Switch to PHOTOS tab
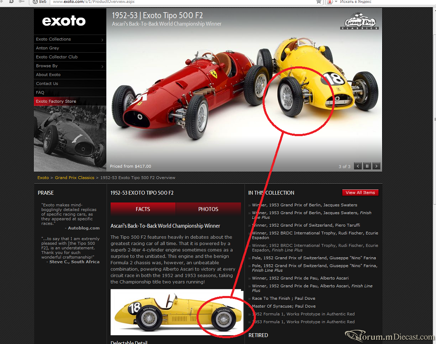This screenshot has height=344, width=436. tap(208, 209)
